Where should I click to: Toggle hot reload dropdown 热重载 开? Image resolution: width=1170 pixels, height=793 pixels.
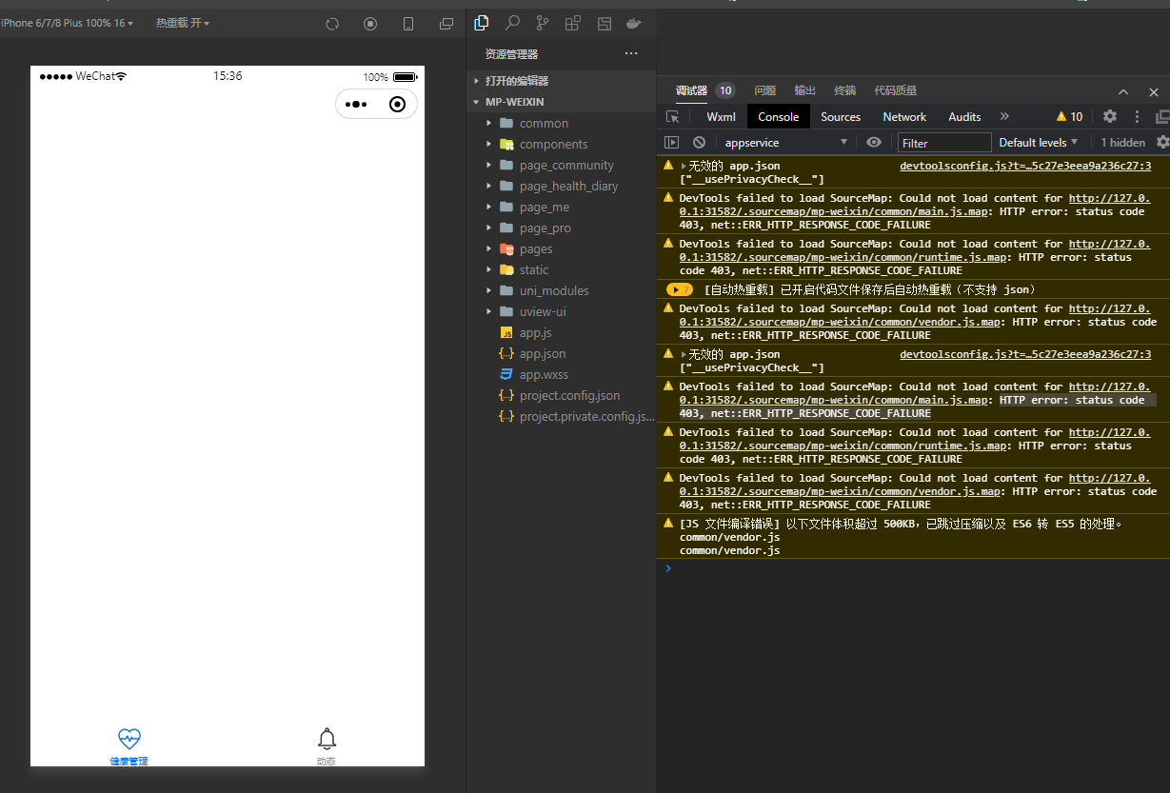tap(183, 23)
